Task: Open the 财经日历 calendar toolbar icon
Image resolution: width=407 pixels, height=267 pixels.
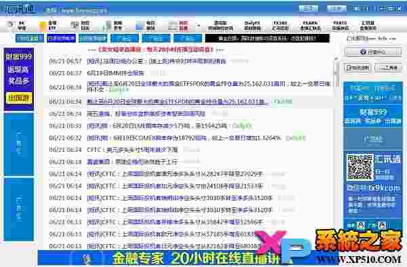Action: pos(80,25)
